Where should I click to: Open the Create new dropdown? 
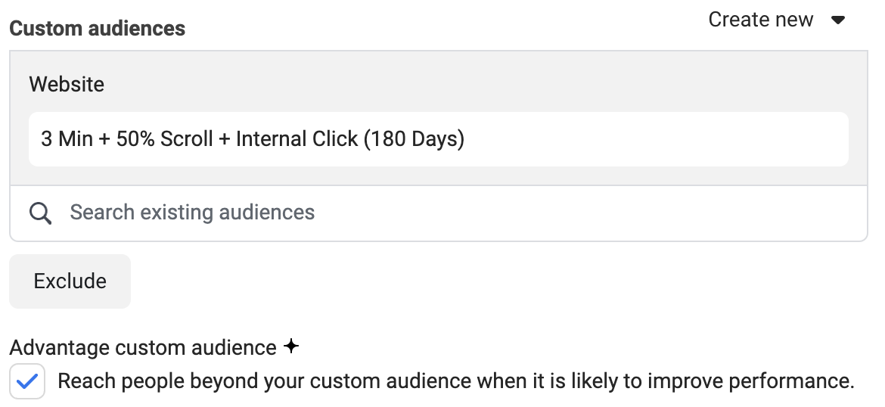pos(777,20)
